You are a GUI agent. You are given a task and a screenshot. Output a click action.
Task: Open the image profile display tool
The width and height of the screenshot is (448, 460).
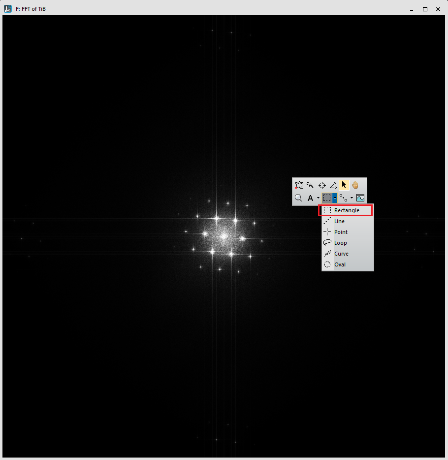pyautogui.click(x=360, y=198)
